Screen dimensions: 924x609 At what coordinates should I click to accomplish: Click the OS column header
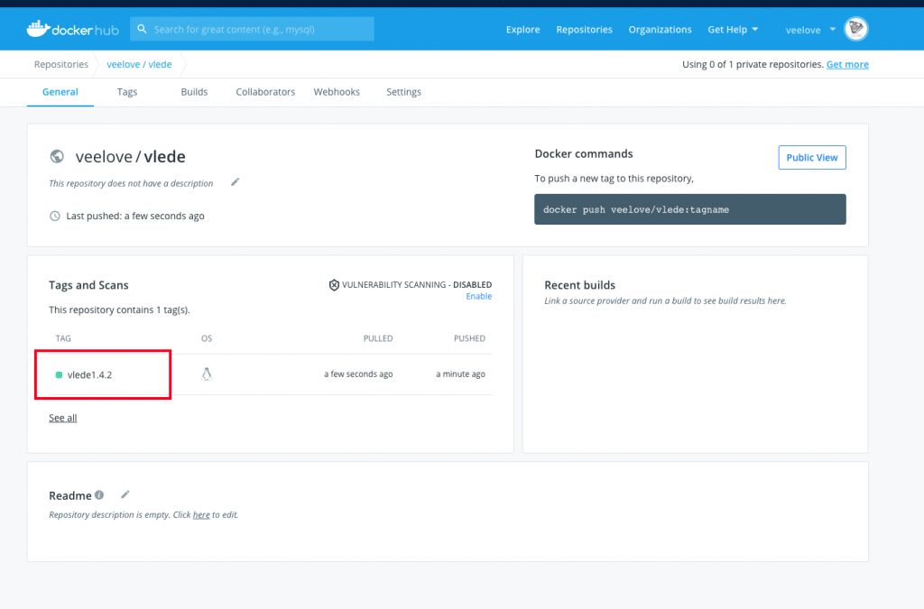(207, 338)
